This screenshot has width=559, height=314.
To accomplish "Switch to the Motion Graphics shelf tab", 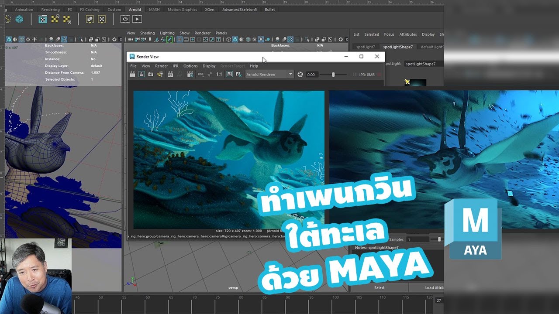I will pyautogui.click(x=182, y=9).
